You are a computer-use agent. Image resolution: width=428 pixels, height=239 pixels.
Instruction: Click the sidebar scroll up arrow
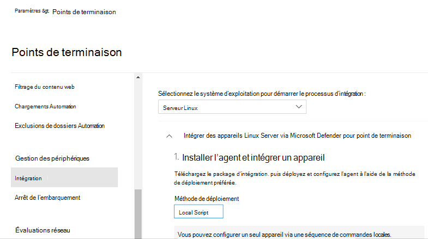tap(138, 77)
